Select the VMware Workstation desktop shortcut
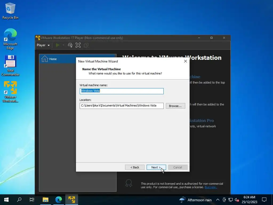The height and width of the screenshot is (205, 273). click(x=10, y=92)
